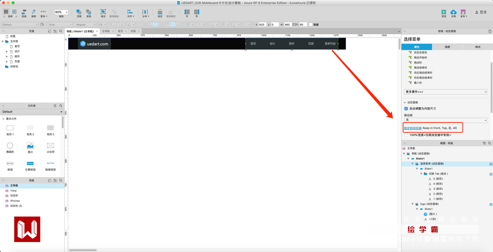Collapse the 动态面板 section
The height and width of the screenshot is (252, 493).
(405, 103)
